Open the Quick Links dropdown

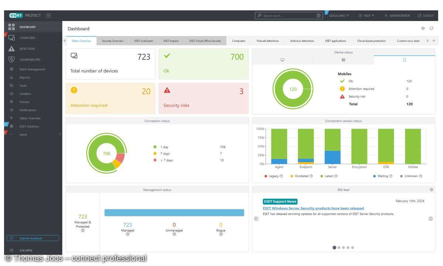pos(338,16)
